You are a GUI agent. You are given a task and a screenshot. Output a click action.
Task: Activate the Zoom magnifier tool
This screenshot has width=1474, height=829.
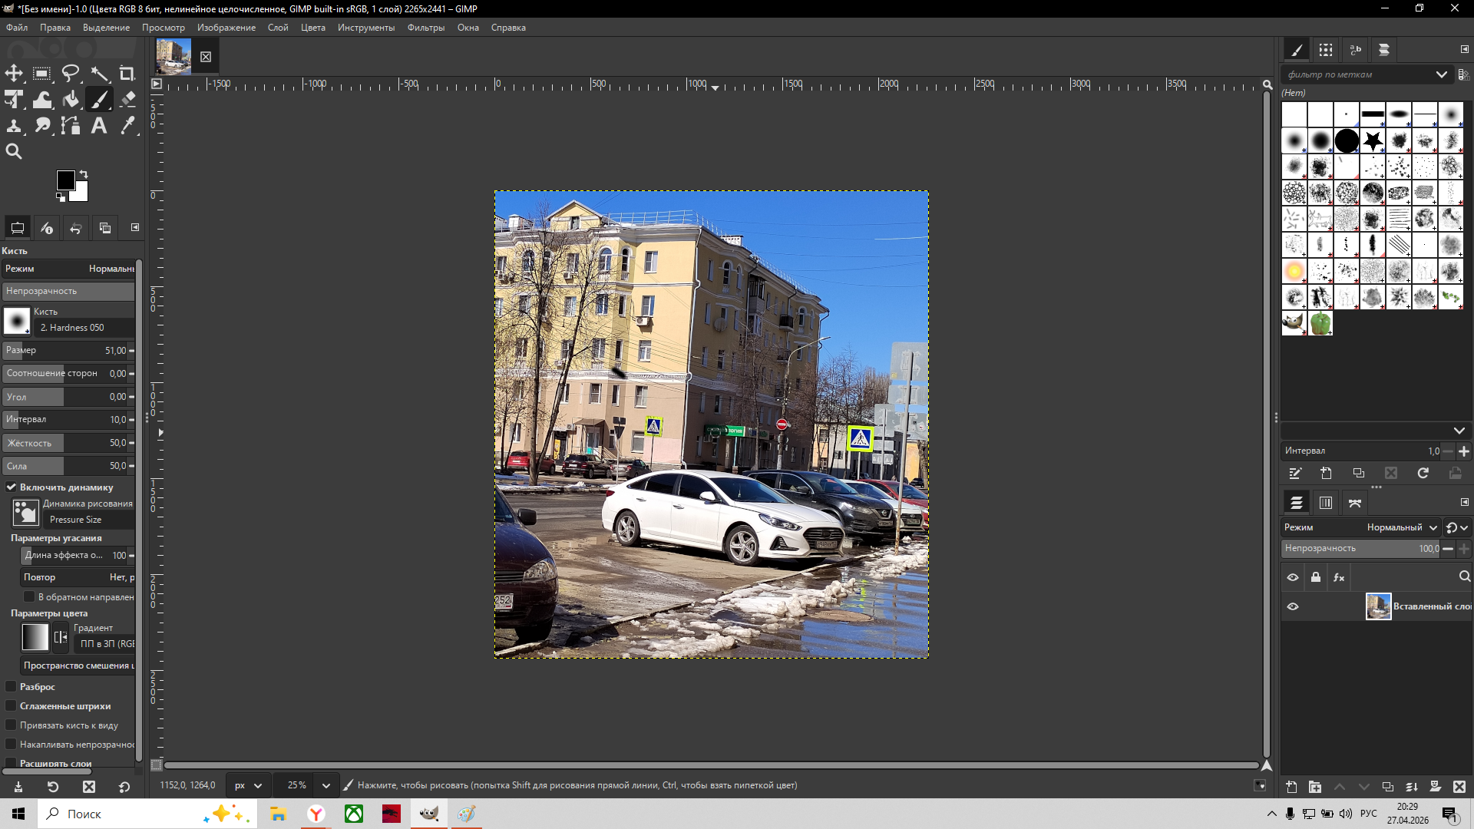[x=14, y=151]
